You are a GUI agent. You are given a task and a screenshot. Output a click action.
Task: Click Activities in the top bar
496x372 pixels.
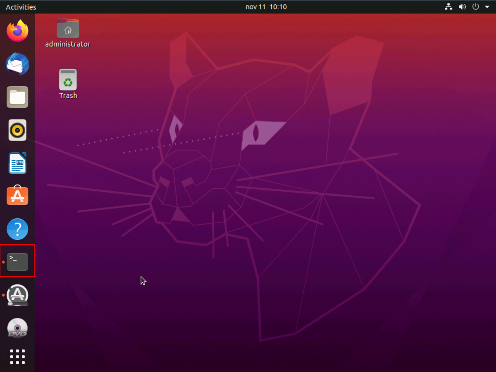(x=21, y=7)
